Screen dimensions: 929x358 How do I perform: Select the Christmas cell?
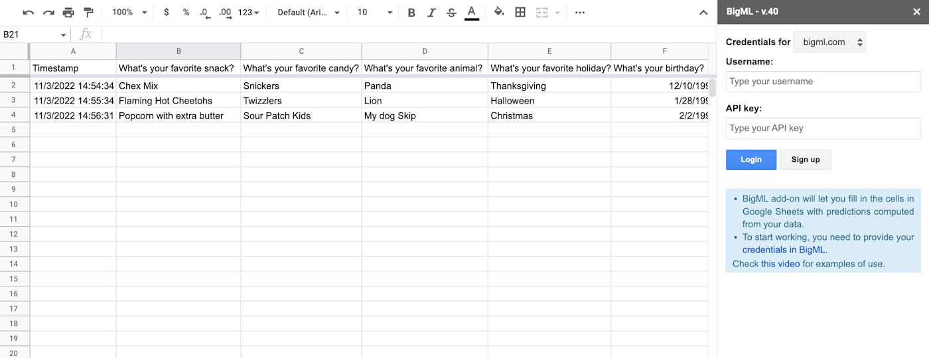[549, 115]
